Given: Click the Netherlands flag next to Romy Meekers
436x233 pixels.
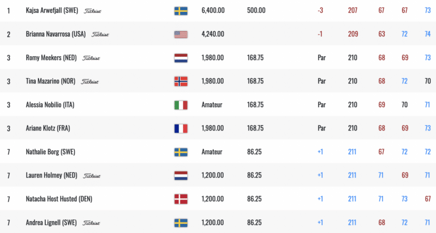Looking at the screenshot, I should pos(181,58).
